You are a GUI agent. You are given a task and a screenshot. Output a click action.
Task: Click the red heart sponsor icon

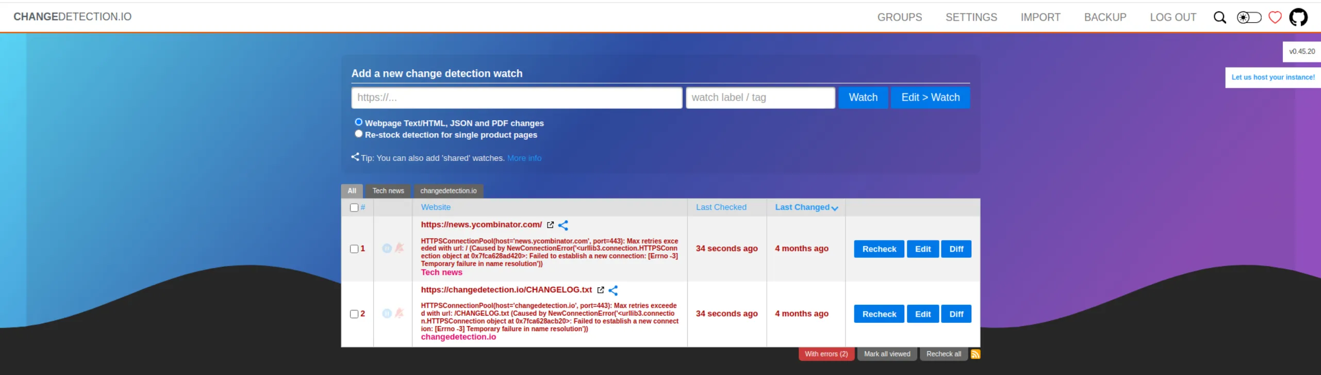(1275, 17)
